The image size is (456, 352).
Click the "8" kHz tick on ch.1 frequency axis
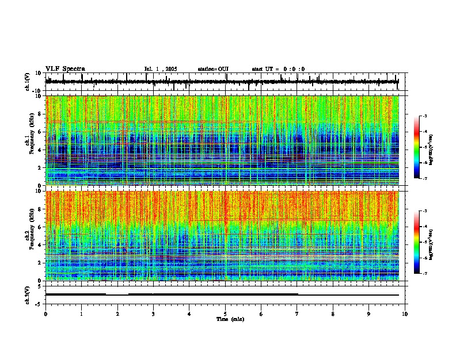coord(40,114)
